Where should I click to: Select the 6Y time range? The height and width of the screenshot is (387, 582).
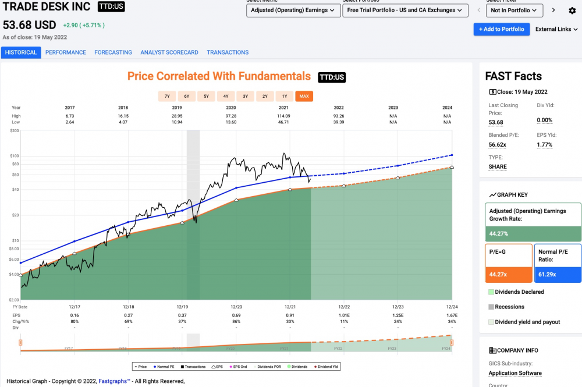(x=187, y=96)
